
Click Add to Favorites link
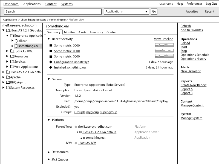point(192,30)
